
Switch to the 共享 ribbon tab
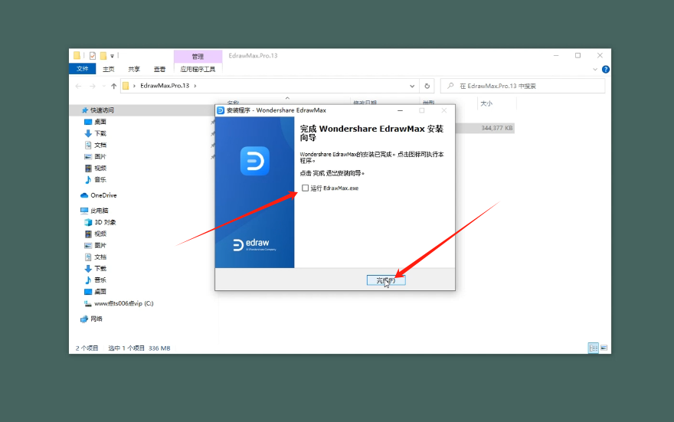[x=134, y=69]
